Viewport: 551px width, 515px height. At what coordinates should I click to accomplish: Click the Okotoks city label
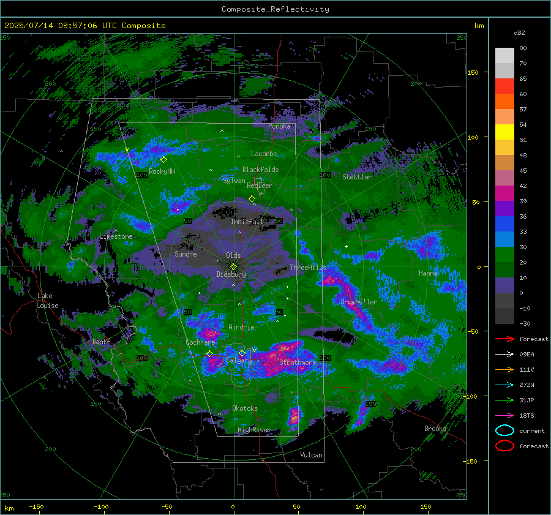245,408
